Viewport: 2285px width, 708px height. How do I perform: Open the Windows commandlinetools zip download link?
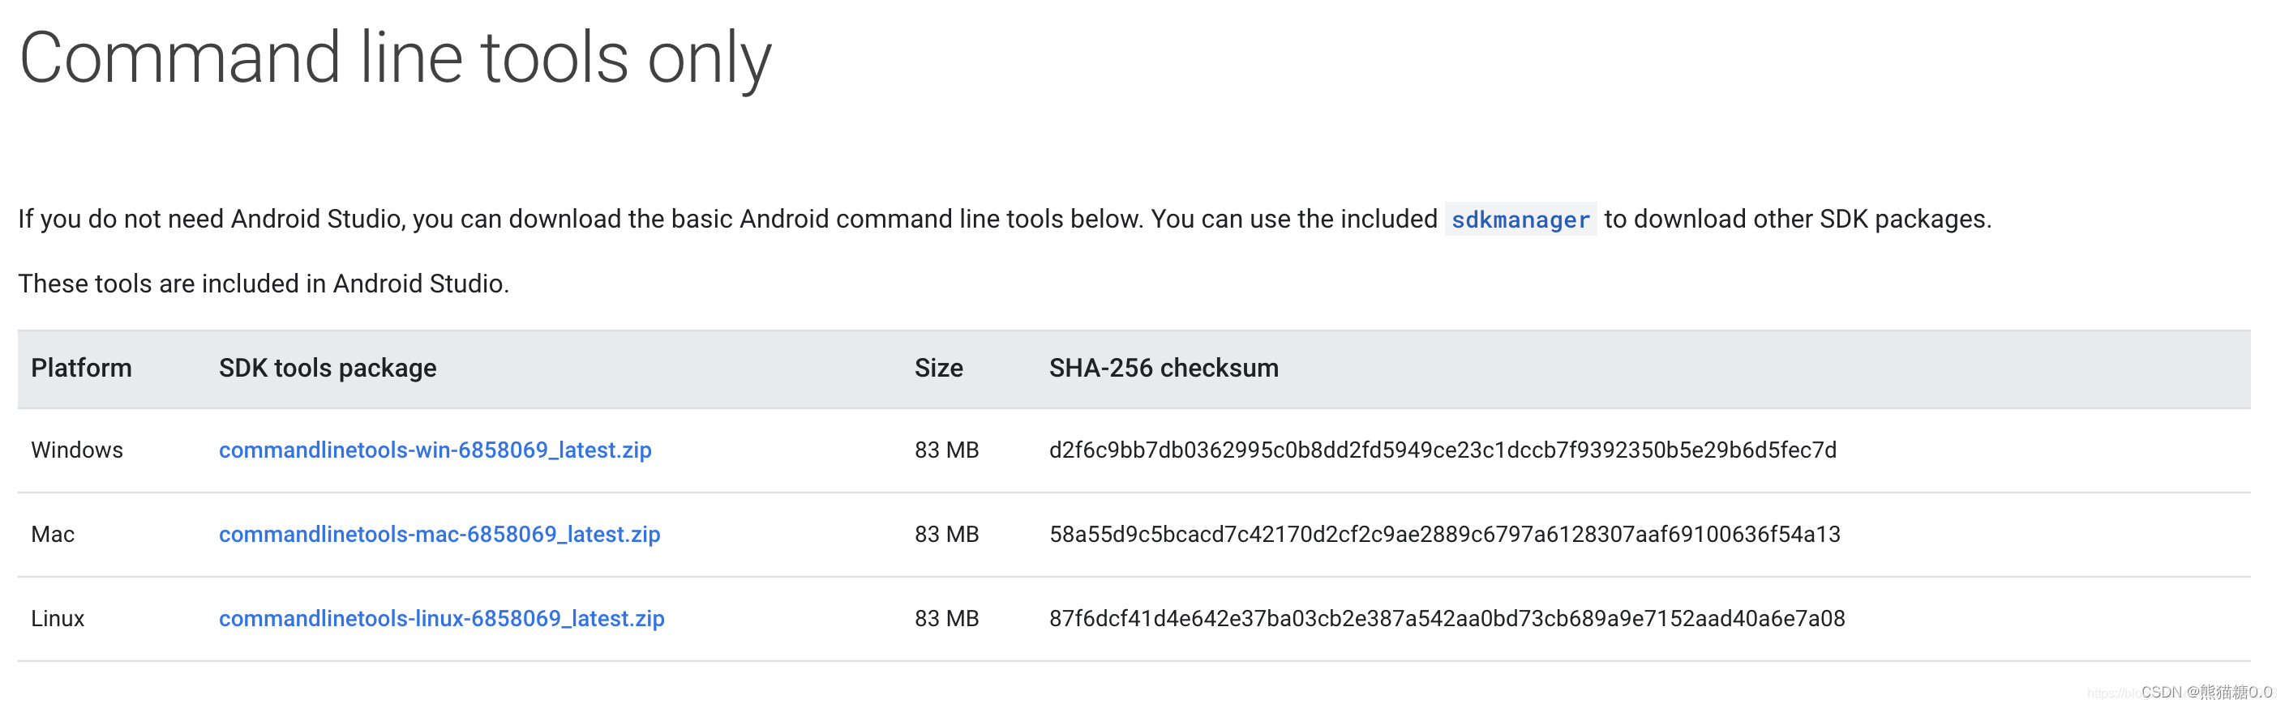click(x=435, y=450)
